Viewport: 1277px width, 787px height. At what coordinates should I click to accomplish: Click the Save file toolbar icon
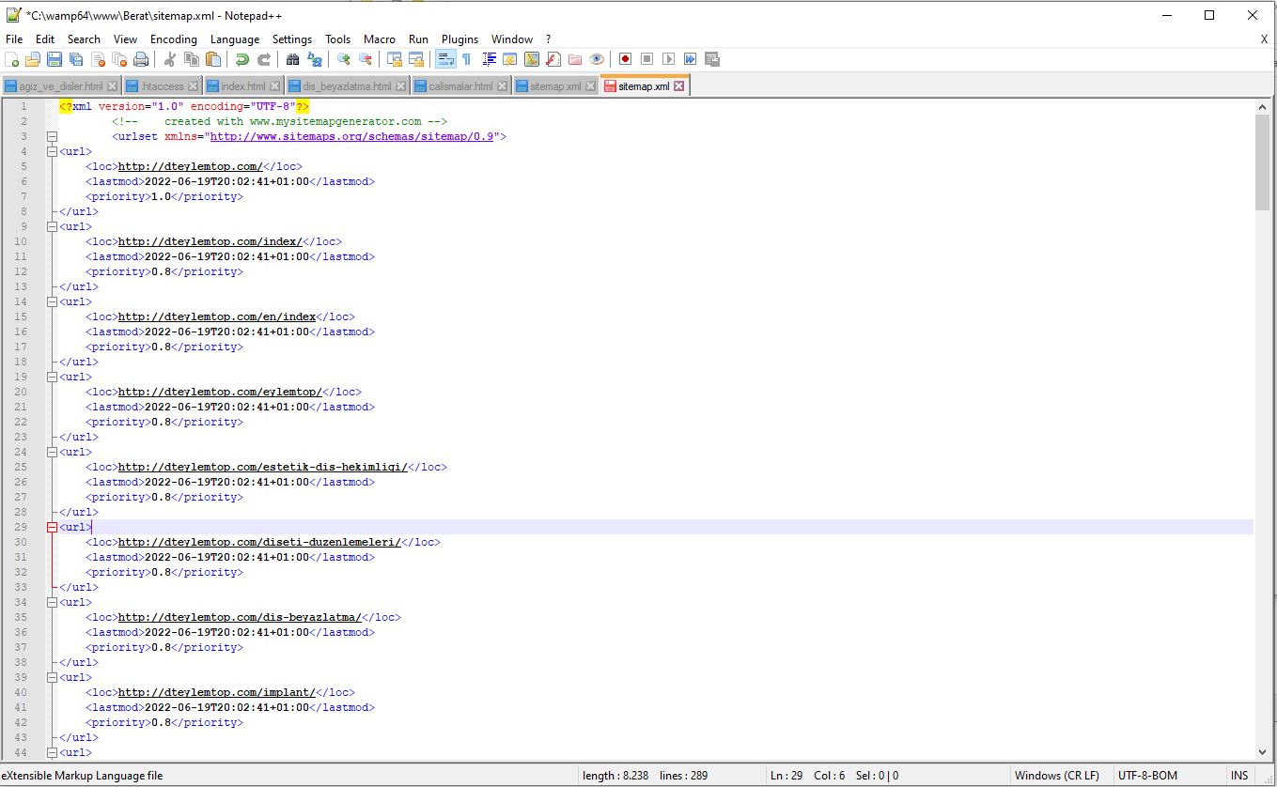(x=55, y=59)
